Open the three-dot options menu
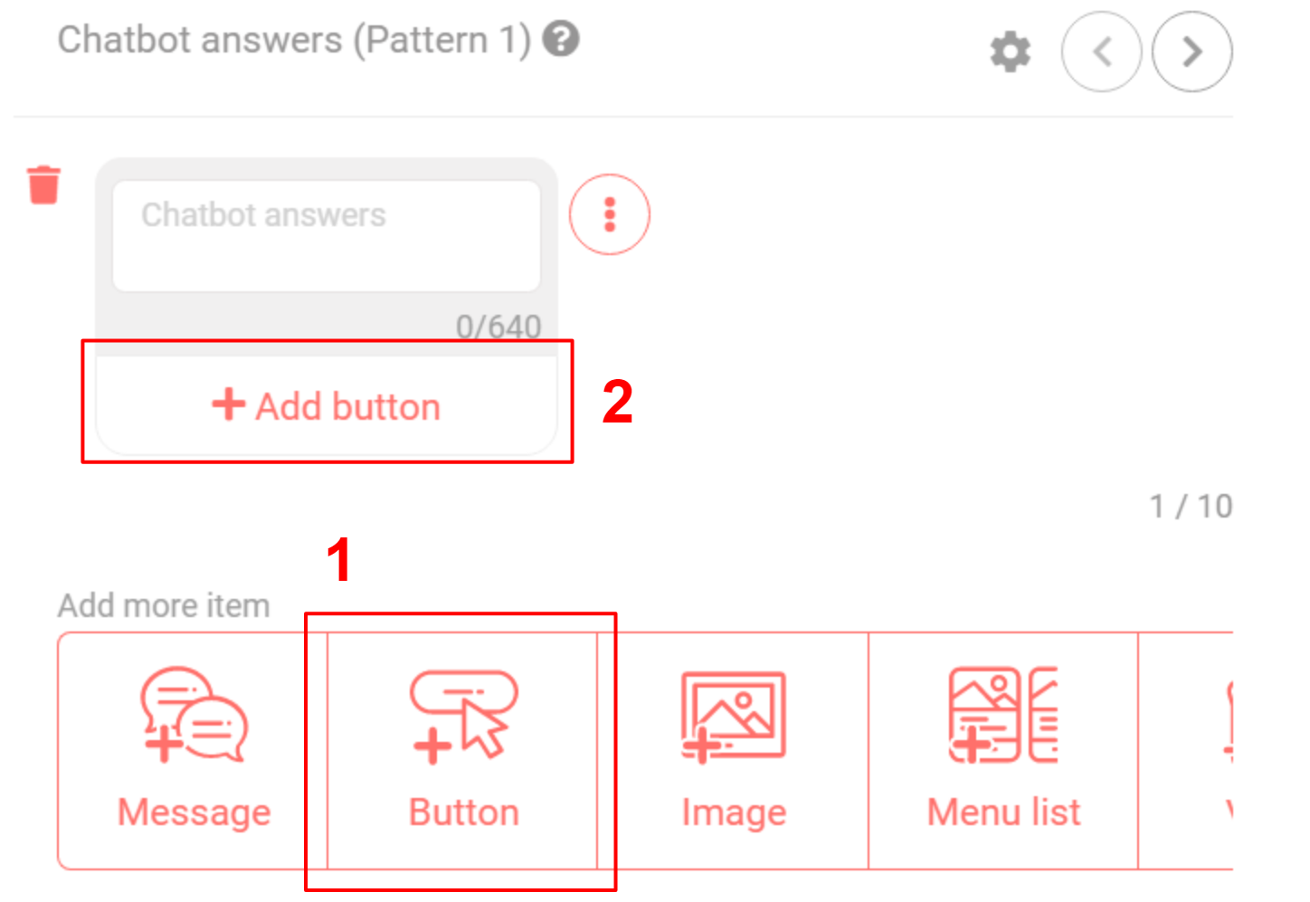1310x902 pixels. click(609, 214)
